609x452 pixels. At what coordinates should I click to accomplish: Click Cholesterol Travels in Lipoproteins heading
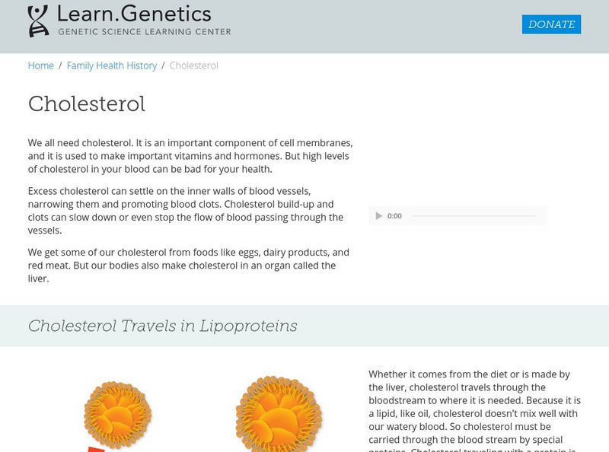pos(163,326)
